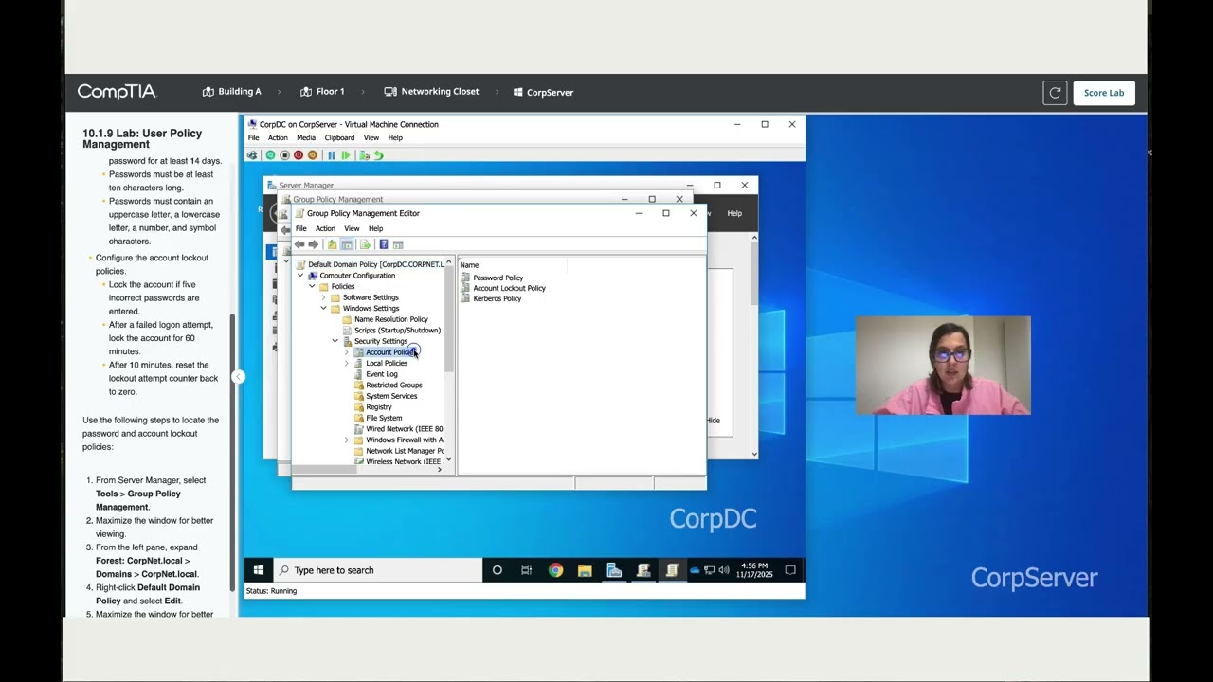
Task: Click the VM Checkpoint toolbar icon
Action: point(365,155)
